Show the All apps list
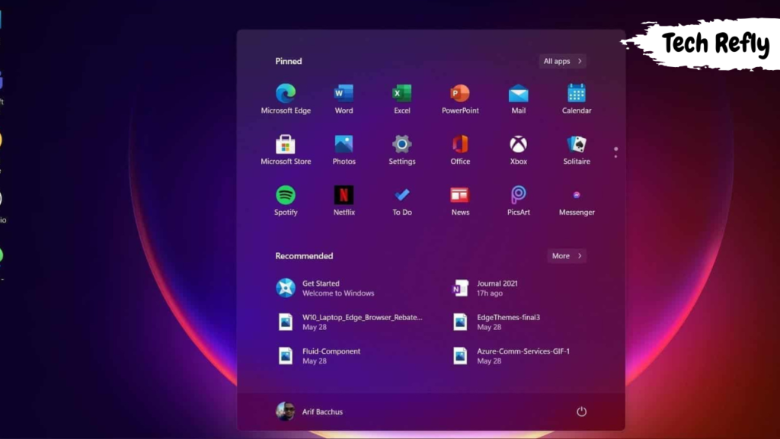The height and width of the screenshot is (439, 780). point(562,61)
